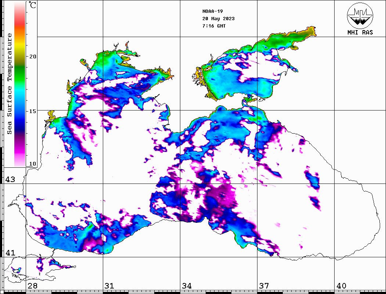Click the 20 mark on temperature scale
This screenshot has width=386, height=294.
point(32,57)
